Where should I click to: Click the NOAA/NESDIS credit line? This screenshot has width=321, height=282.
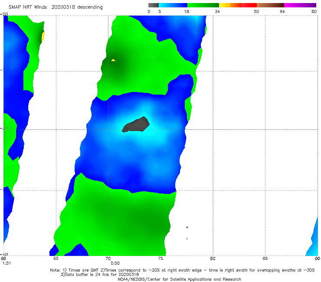pos(179,279)
